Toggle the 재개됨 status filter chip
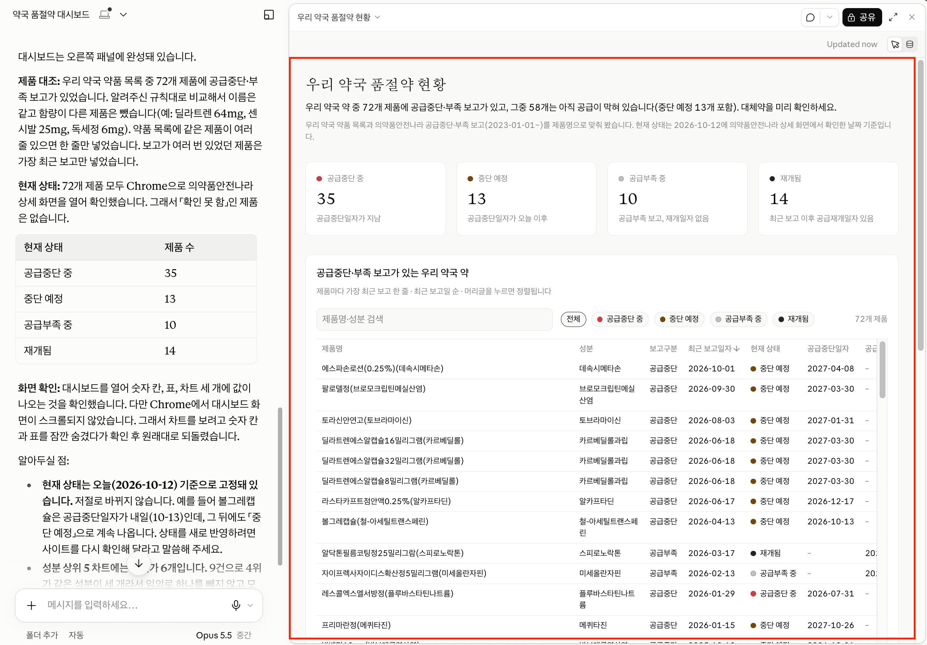This screenshot has width=927, height=645. (x=793, y=319)
